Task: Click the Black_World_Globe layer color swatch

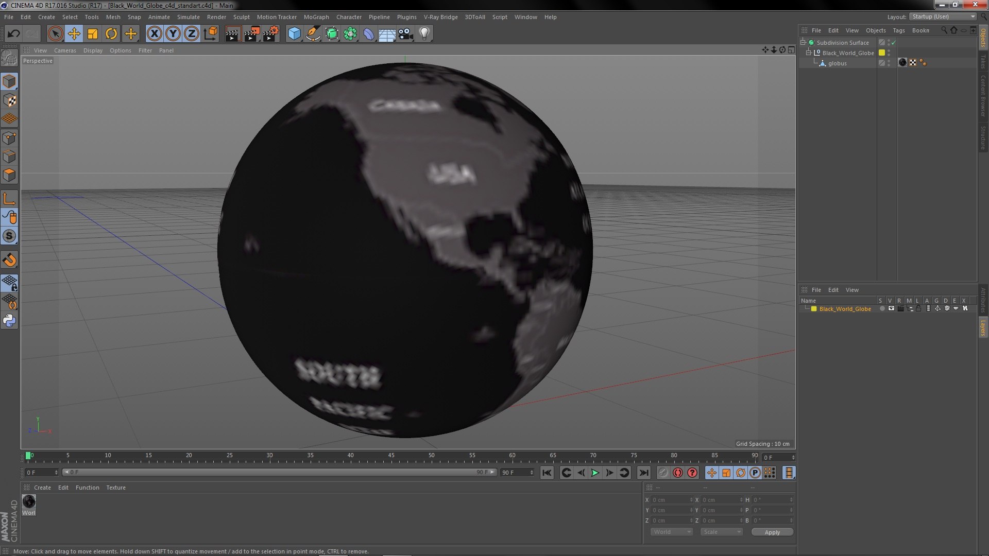Action: (814, 309)
